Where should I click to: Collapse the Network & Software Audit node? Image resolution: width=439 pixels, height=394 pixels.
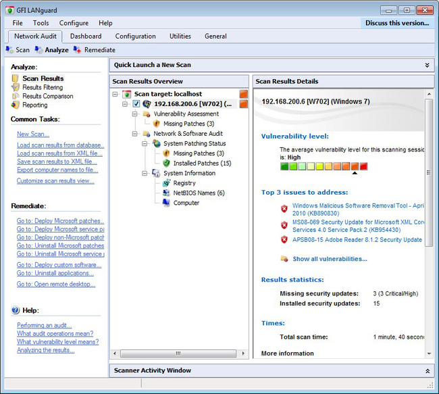pos(135,134)
